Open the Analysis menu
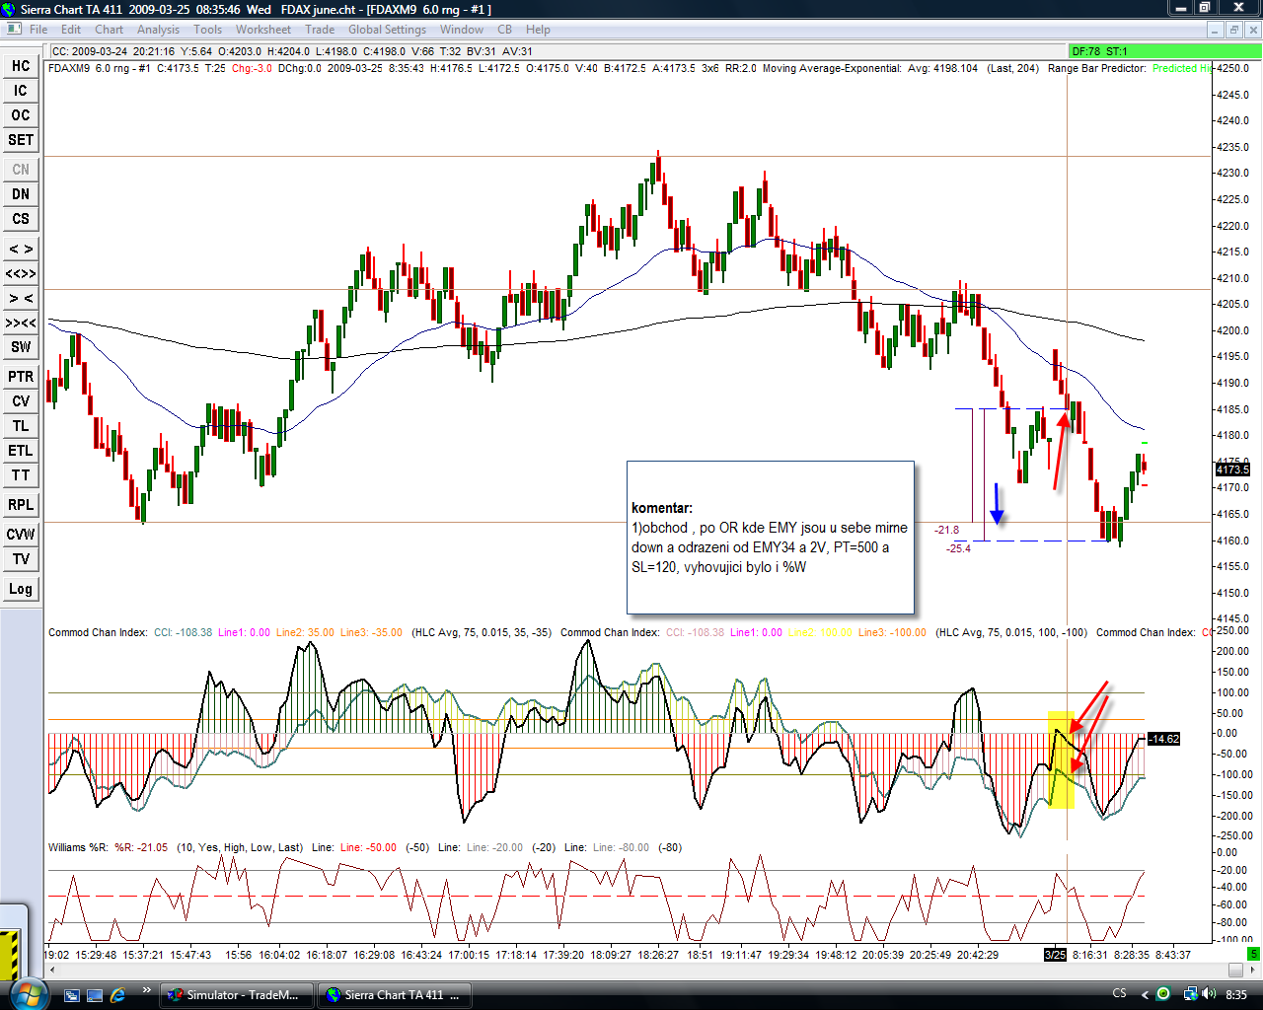 159,30
